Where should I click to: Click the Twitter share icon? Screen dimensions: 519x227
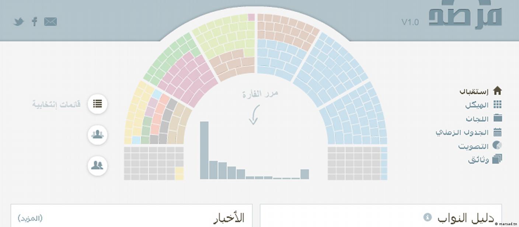(x=18, y=22)
